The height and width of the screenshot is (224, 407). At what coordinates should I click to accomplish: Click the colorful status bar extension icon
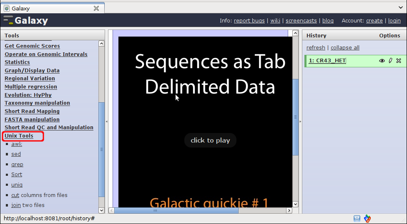click(367, 219)
